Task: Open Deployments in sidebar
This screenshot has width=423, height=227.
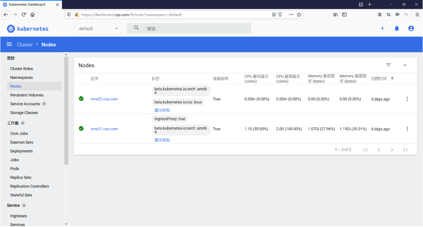Action: point(22,151)
